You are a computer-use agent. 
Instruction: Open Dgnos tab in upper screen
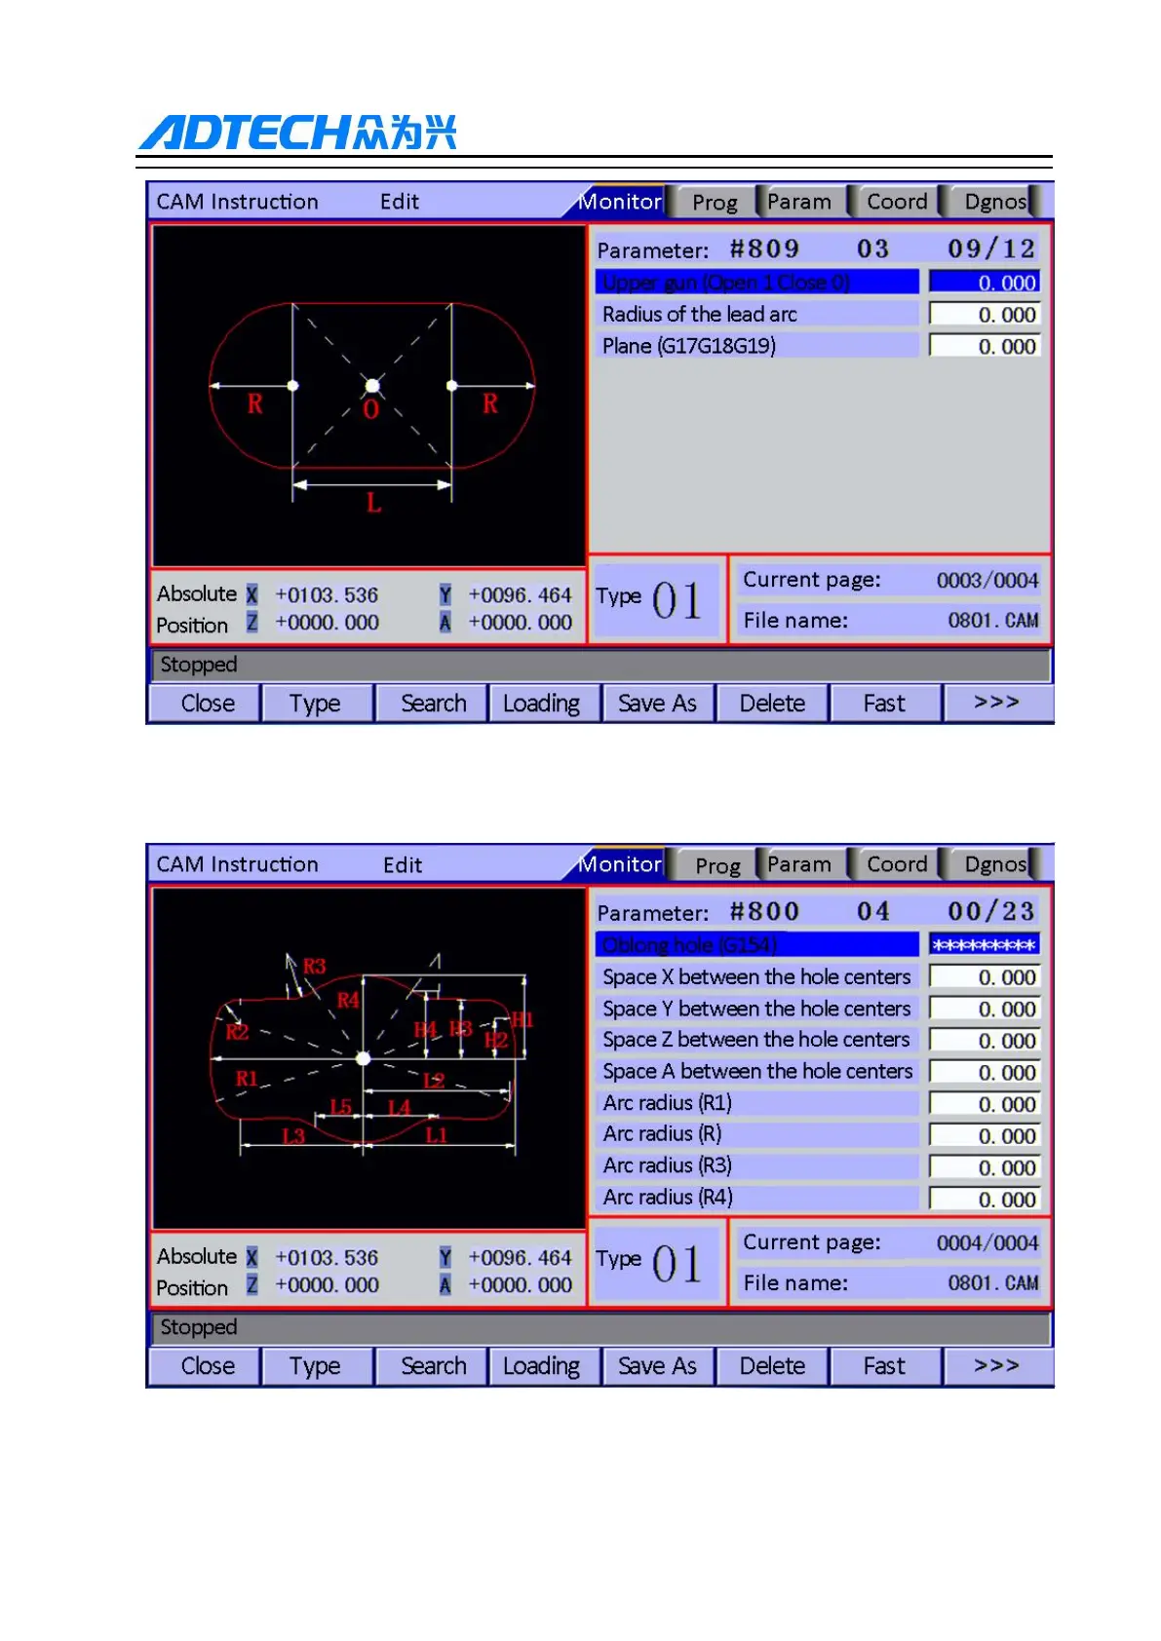click(x=994, y=202)
